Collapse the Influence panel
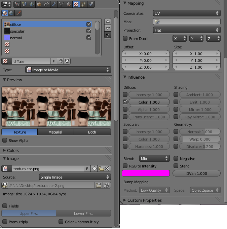The image size is (227, 229). pos(125,77)
